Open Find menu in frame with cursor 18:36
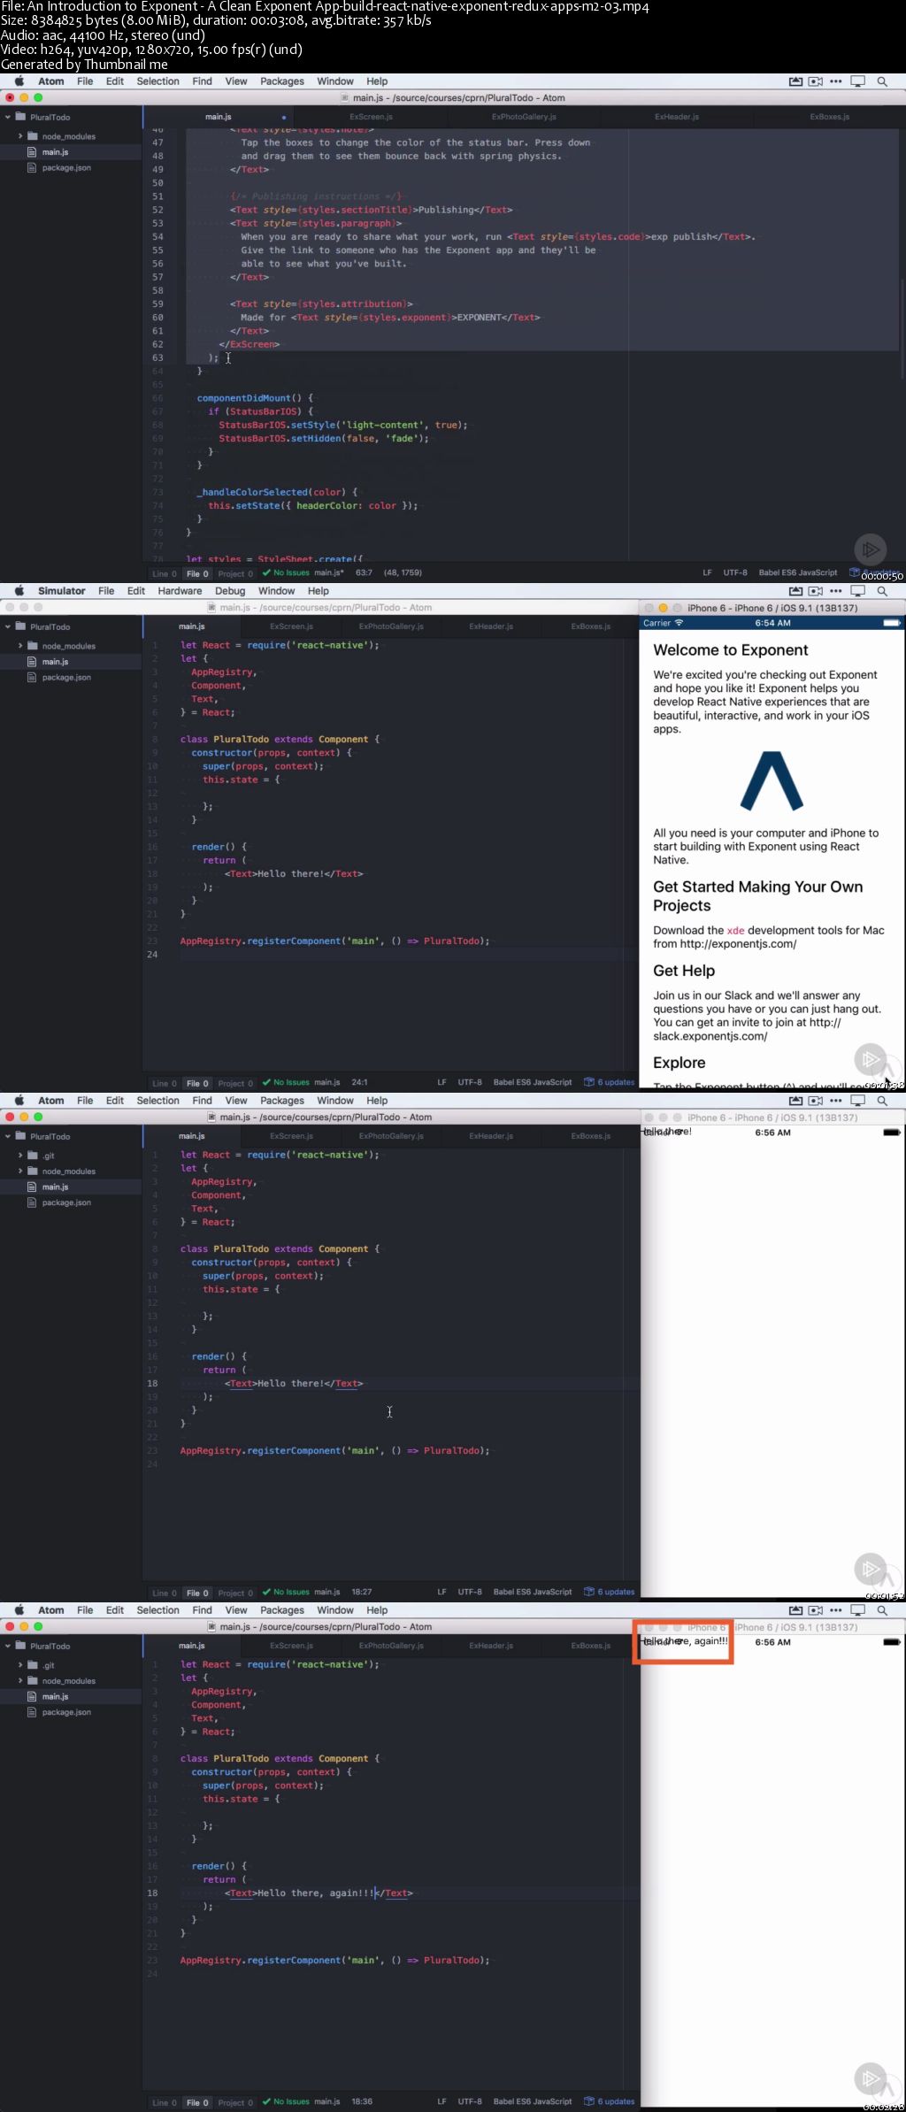 pyautogui.click(x=202, y=1610)
